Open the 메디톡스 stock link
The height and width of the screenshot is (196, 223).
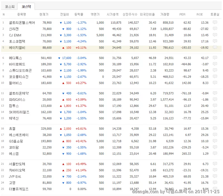click(15, 58)
